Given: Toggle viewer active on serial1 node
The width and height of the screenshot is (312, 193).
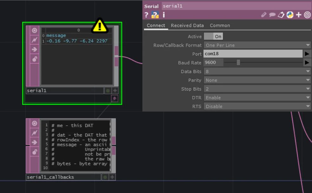Looking at the screenshot, I should [34, 30].
